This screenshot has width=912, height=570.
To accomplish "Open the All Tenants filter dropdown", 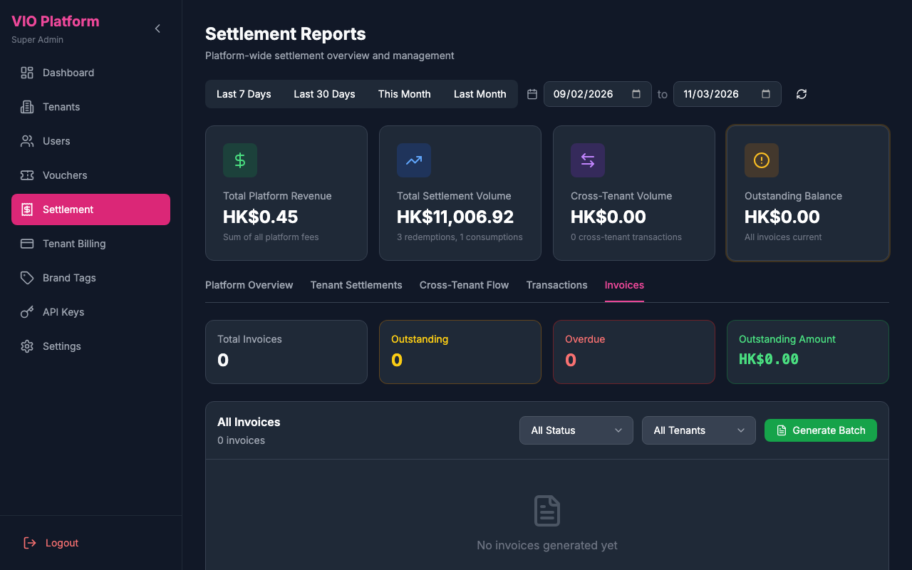I will tap(698, 430).
